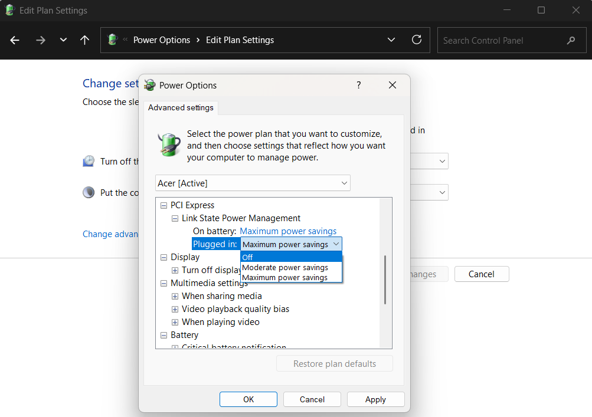Click the sleep icon beside computer sleep setting

[x=88, y=192]
